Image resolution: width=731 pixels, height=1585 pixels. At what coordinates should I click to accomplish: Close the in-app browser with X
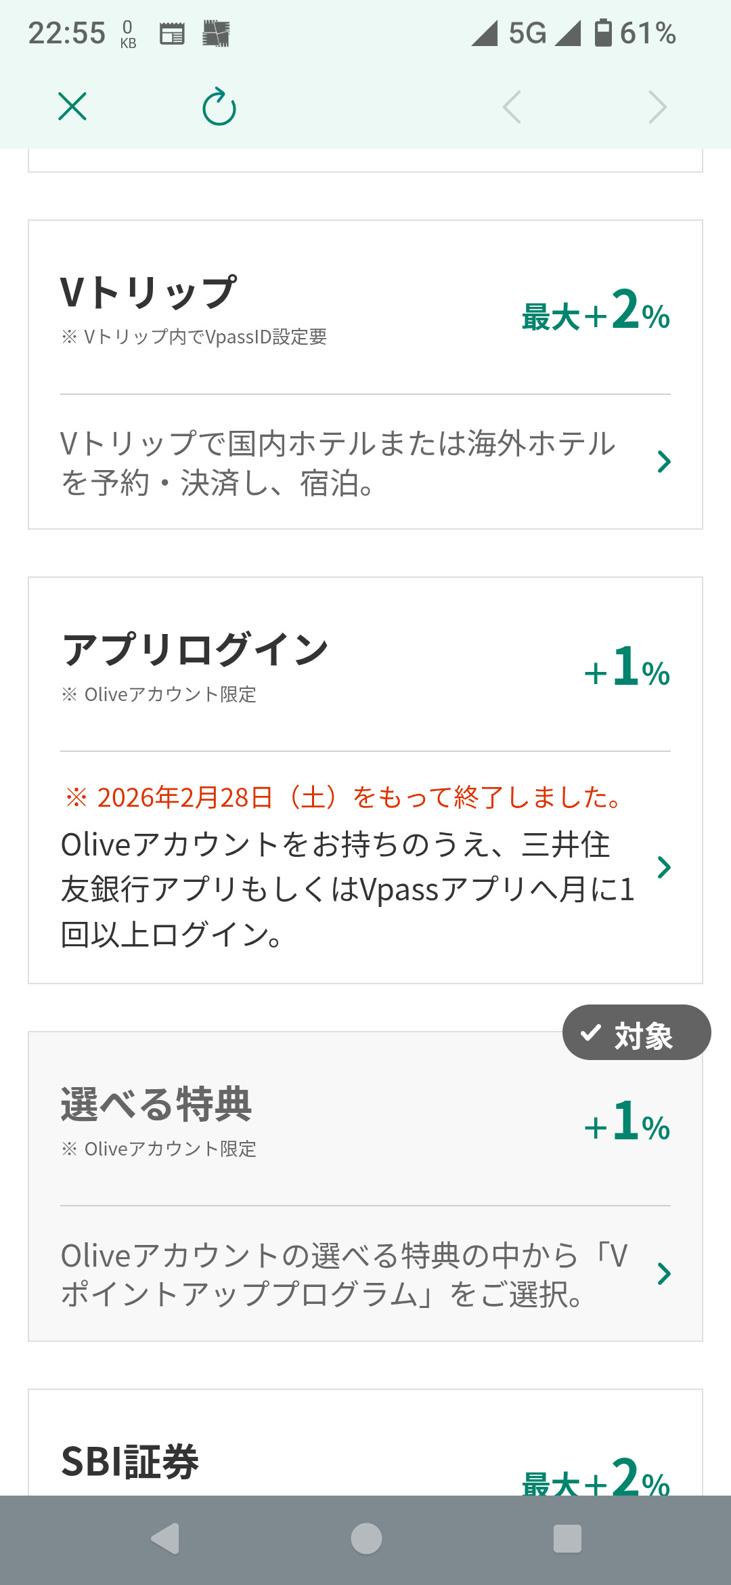pos(72,107)
